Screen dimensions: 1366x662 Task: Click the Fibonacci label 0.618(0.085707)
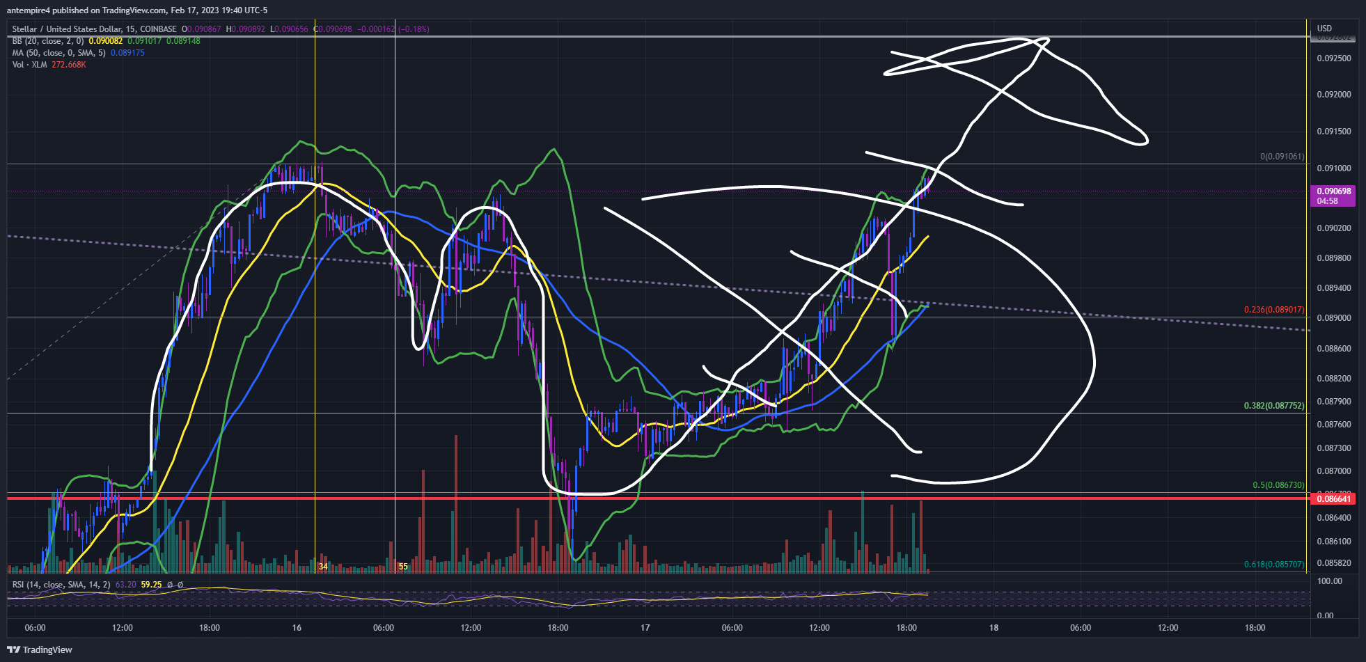pyautogui.click(x=1274, y=565)
